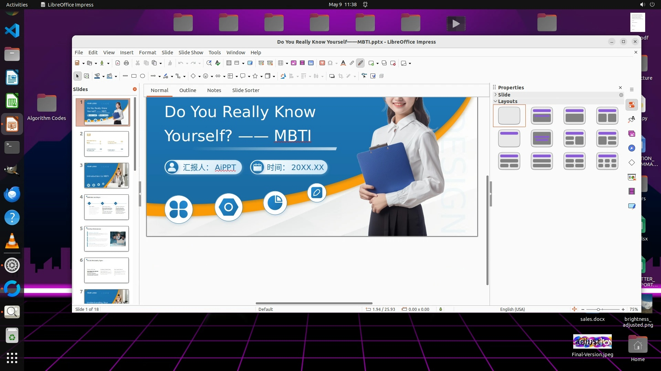The width and height of the screenshot is (661, 371).
Task: Select slide 3 thumbnail in Slides panel
Action: tap(106, 176)
